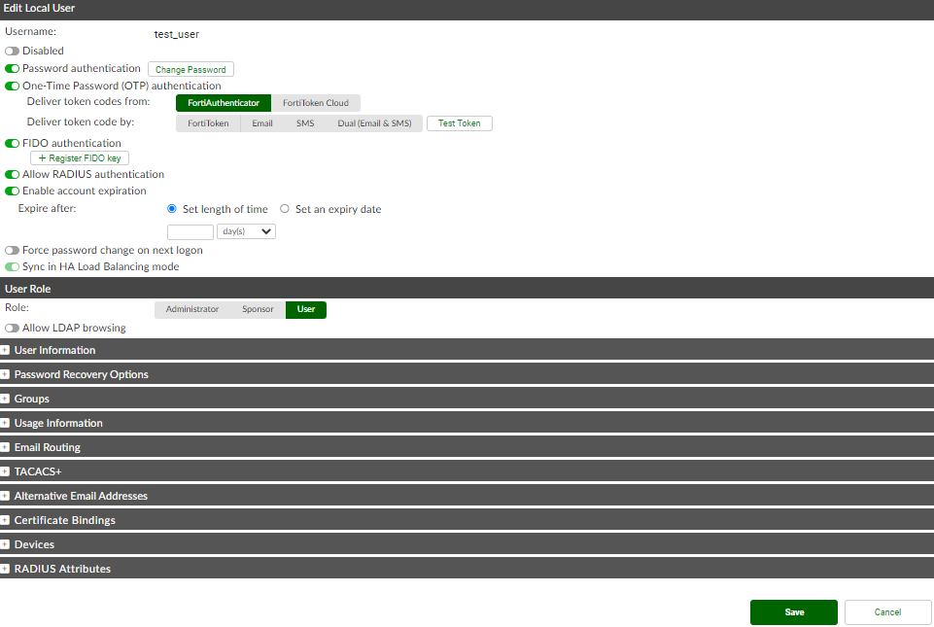The image size is (934, 627).
Task: Click the User Role section header
Action: [x=467, y=289]
